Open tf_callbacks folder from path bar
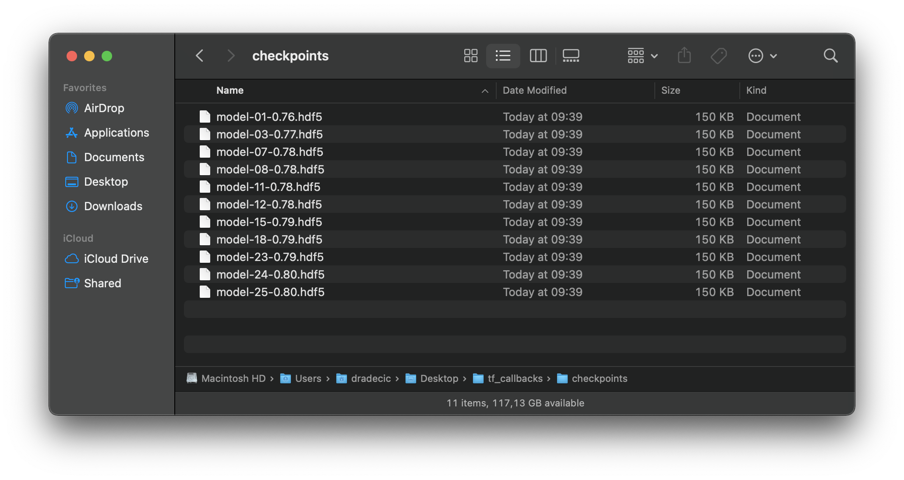The height and width of the screenshot is (480, 904). [x=515, y=378]
